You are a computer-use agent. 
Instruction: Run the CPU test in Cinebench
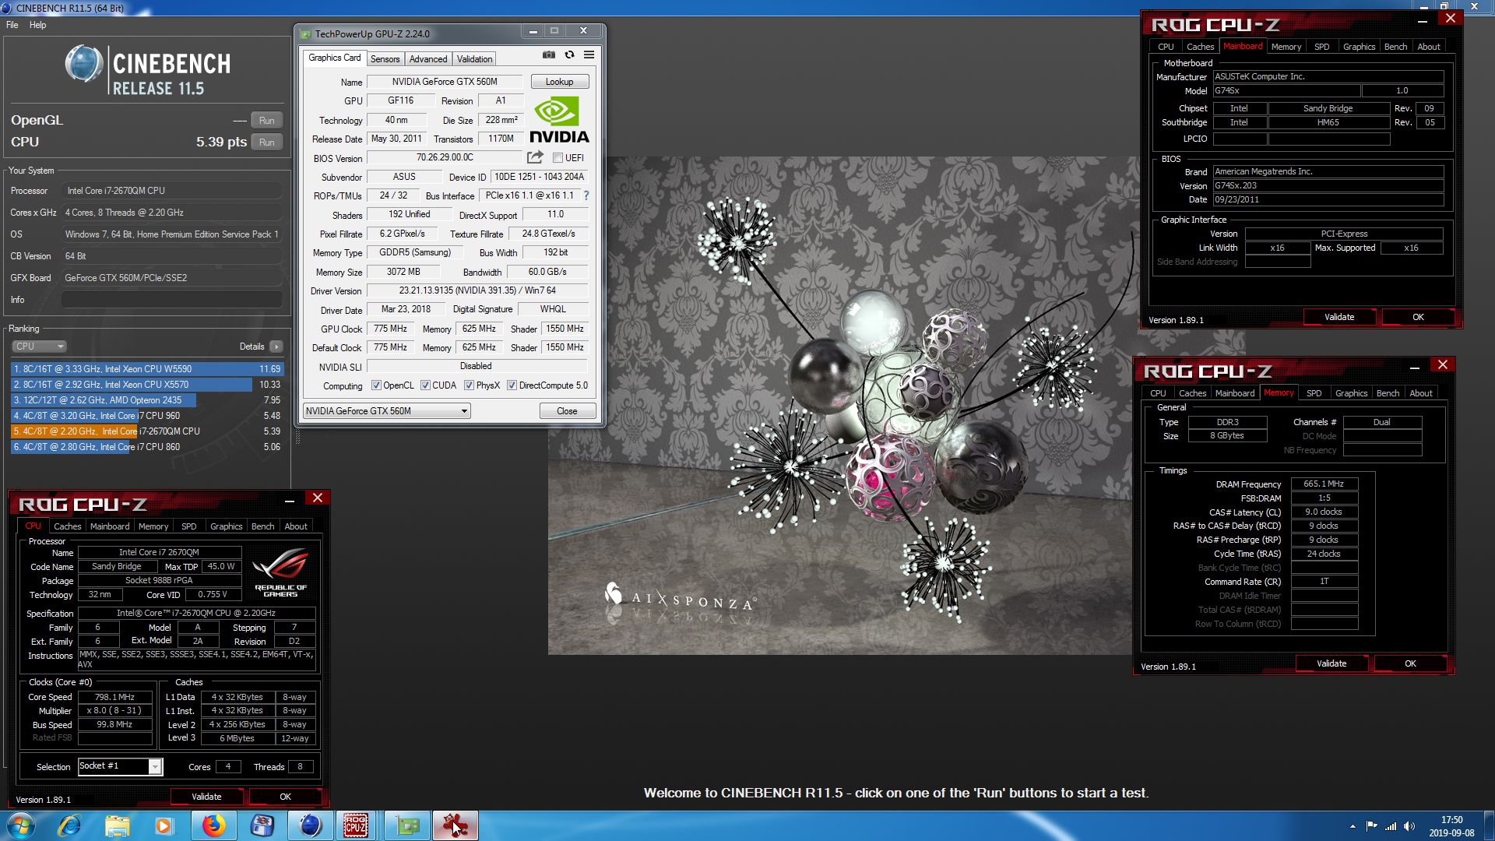(266, 143)
